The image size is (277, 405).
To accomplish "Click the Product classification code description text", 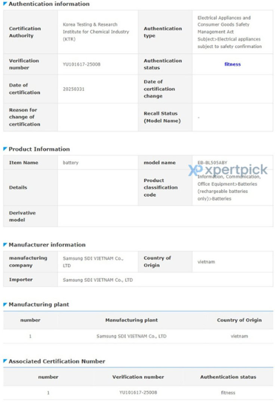I will pos(229,187).
